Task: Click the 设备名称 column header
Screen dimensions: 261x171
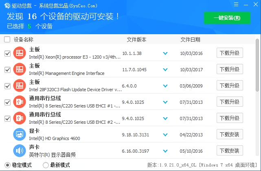Action: 24,39
